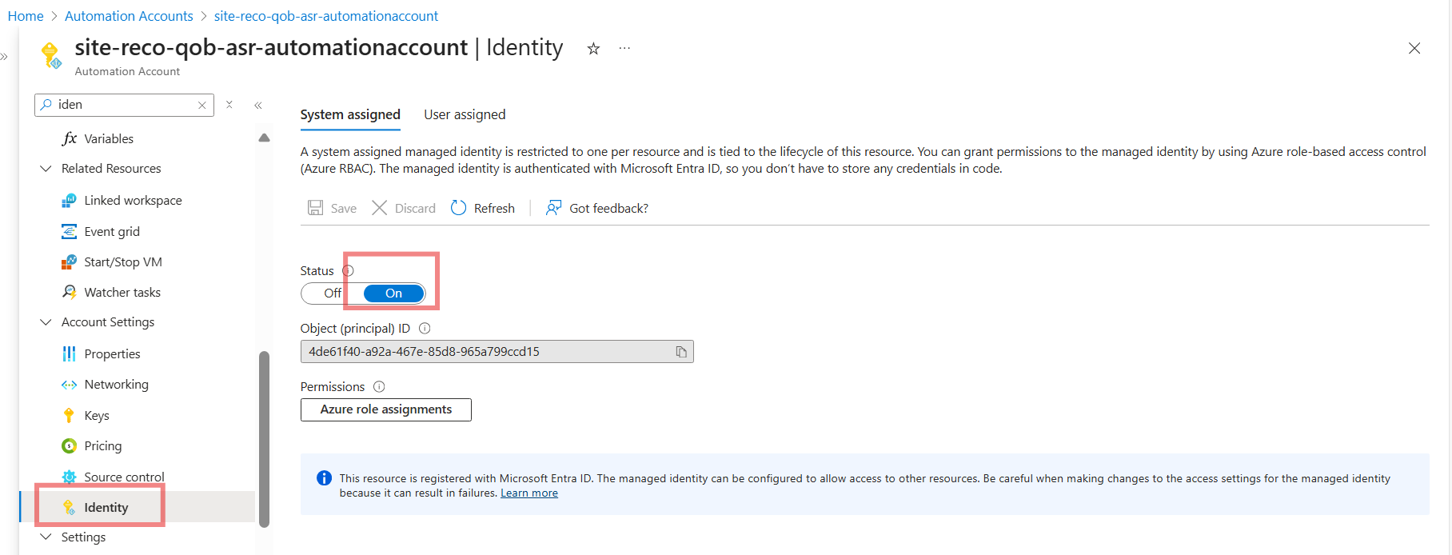This screenshot has width=1452, height=555.
Task: Click the Identity key icon in sidebar
Action: pos(70,507)
